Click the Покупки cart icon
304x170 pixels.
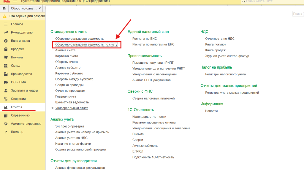point(6,57)
